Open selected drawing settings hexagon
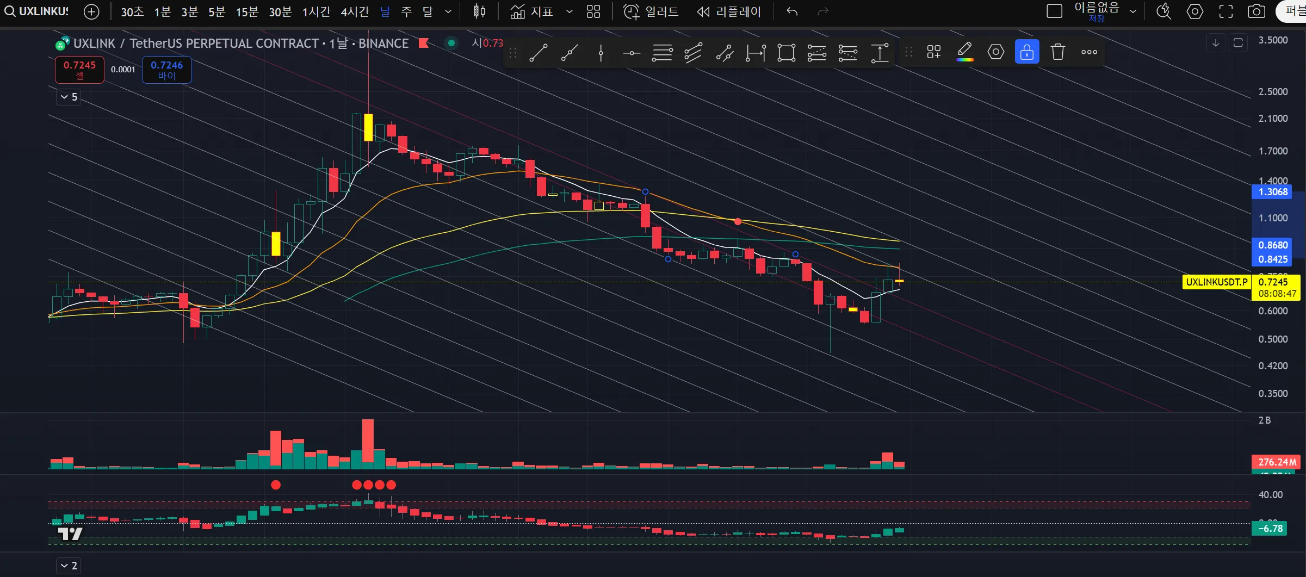The width and height of the screenshot is (1306, 577). (996, 52)
